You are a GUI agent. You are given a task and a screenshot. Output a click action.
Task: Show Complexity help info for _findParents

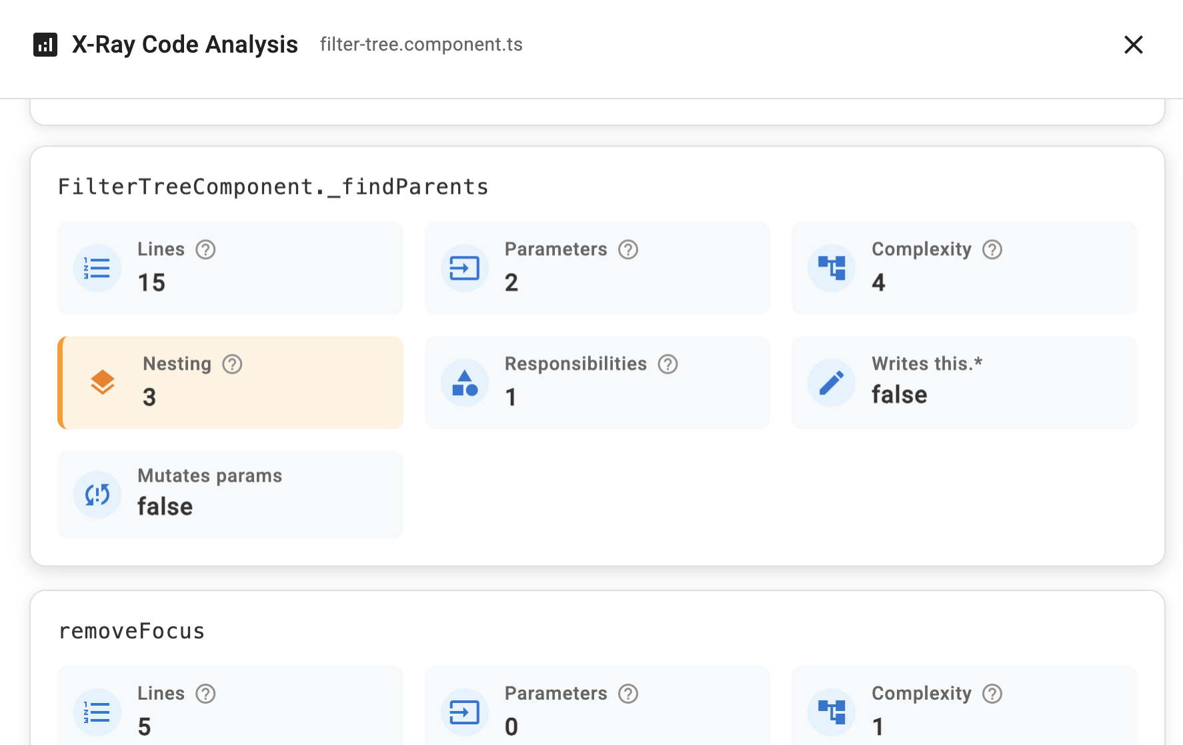coord(992,249)
